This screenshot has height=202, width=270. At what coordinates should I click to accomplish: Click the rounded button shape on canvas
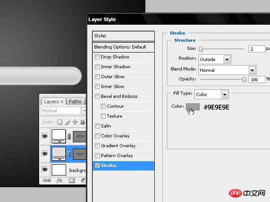pyautogui.click(x=40, y=76)
